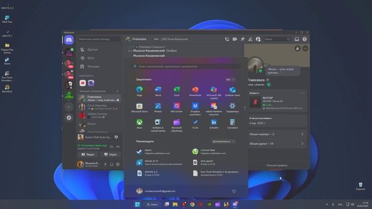Open Корзина recycle bin on desktop
This screenshot has width=372, height=209.
tap(360, 186)
